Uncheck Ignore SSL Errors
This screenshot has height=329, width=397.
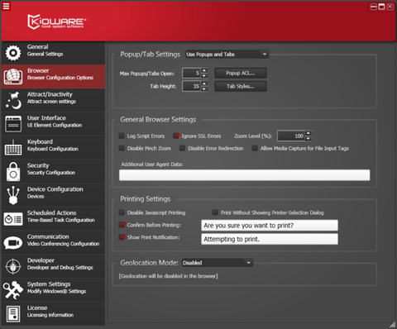(176, 136)
